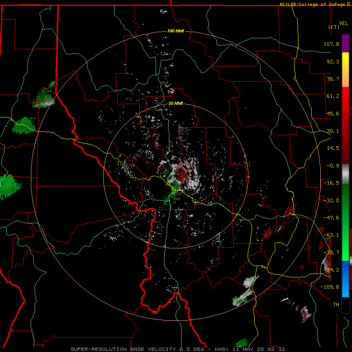
Task: Select the 107.8 legend value
Action: [x=331, y=44]
